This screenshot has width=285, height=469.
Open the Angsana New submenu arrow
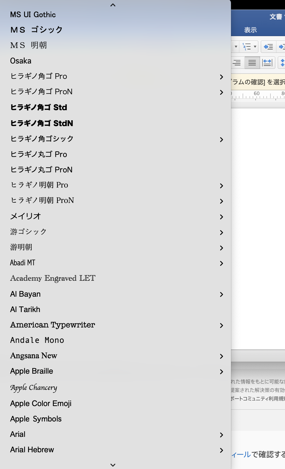[221, 356]
